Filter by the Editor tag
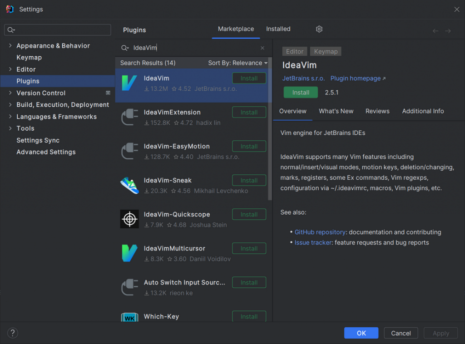The image size is (465, 344). 294,52
